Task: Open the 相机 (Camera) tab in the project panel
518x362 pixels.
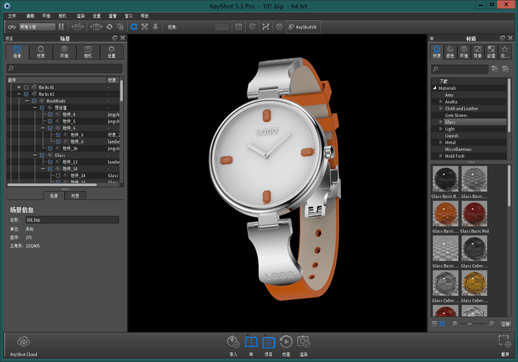Action: click(88, 52)
